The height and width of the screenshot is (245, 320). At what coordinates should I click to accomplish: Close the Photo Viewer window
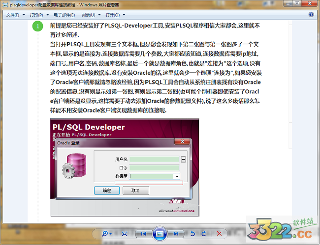pyautogui.click(x=310, y=3)
